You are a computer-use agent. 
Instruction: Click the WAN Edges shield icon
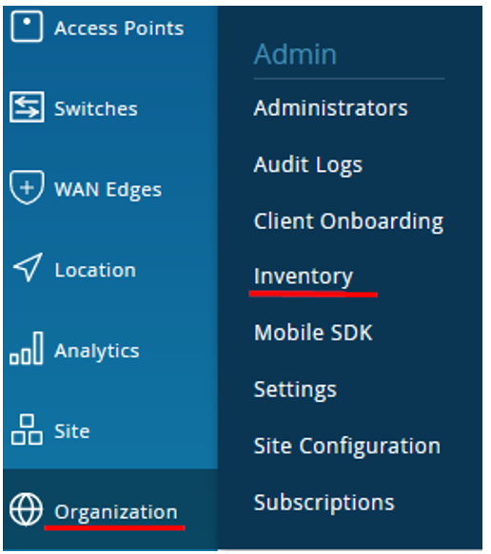tap(27, 187)
